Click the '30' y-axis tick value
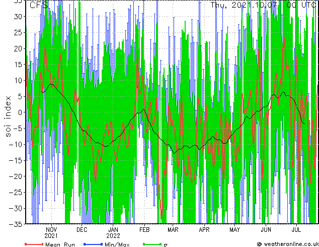This screenshot has width=319, height=247. click(x=18, y=17)
